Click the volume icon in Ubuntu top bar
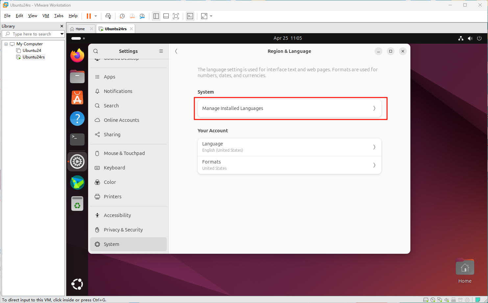This screenshot has height=303, width=488. (x=470, y=38)
